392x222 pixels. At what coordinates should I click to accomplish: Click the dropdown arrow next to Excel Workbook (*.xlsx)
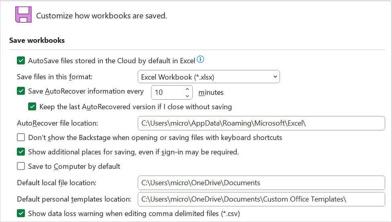275,77
